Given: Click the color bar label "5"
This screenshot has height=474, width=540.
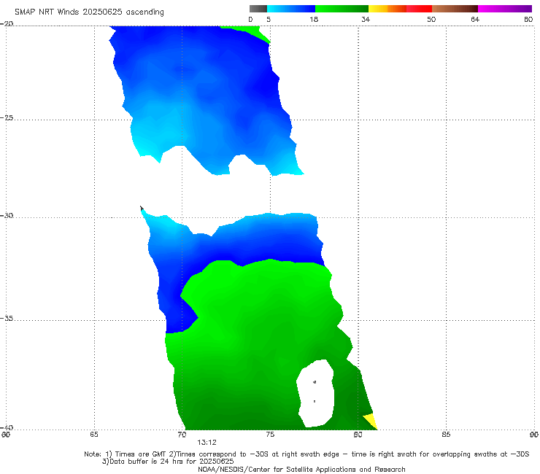Looking at the screenshot, I should [269, 19].
